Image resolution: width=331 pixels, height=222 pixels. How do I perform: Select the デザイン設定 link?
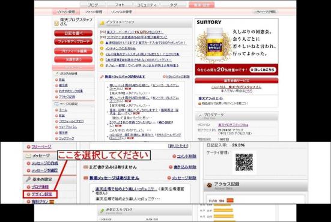(41, 194)
